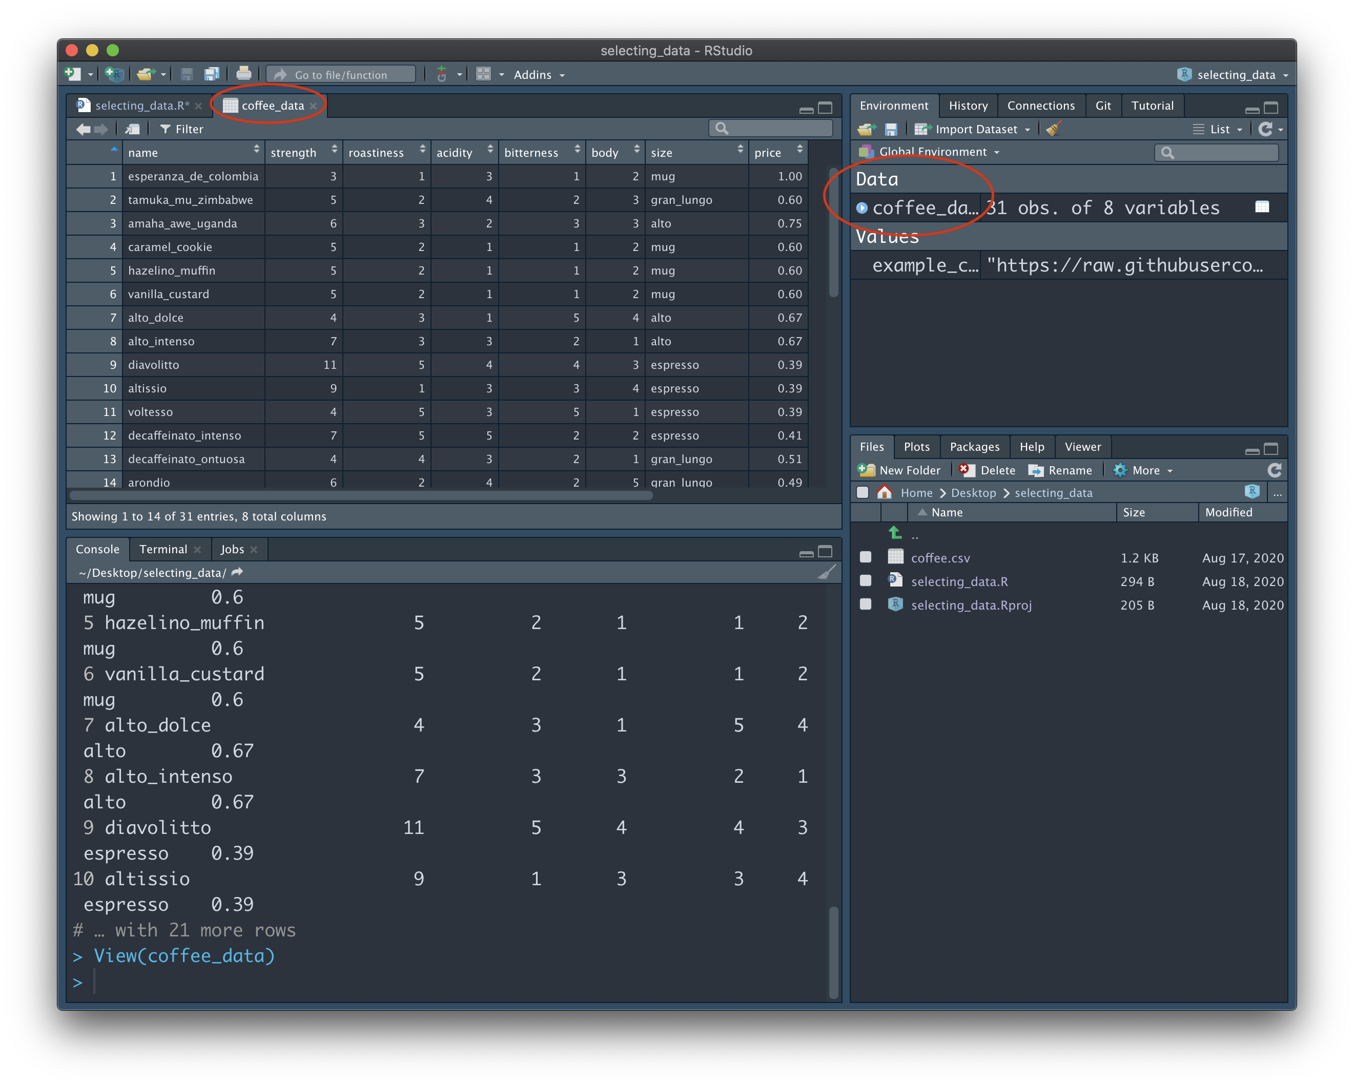This screenshot has width=1354, height=1086.
Task: Expand coffee_data with its blue arrow toggle
Action: point(861,208)
